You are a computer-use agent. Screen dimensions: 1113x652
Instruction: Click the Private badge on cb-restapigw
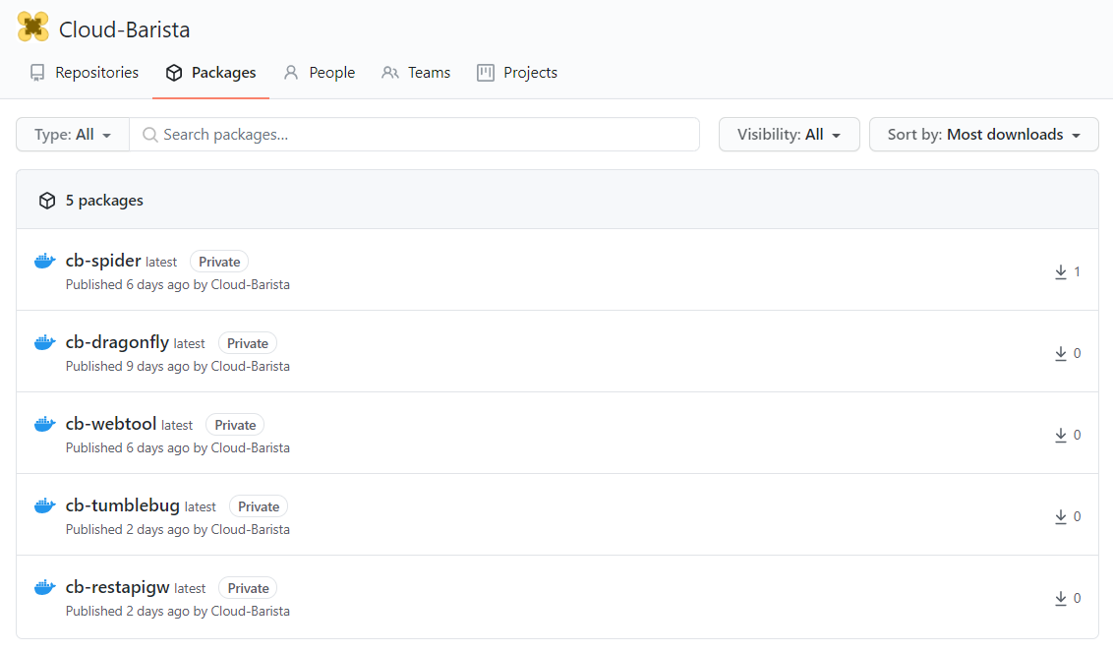coord(248,588)
